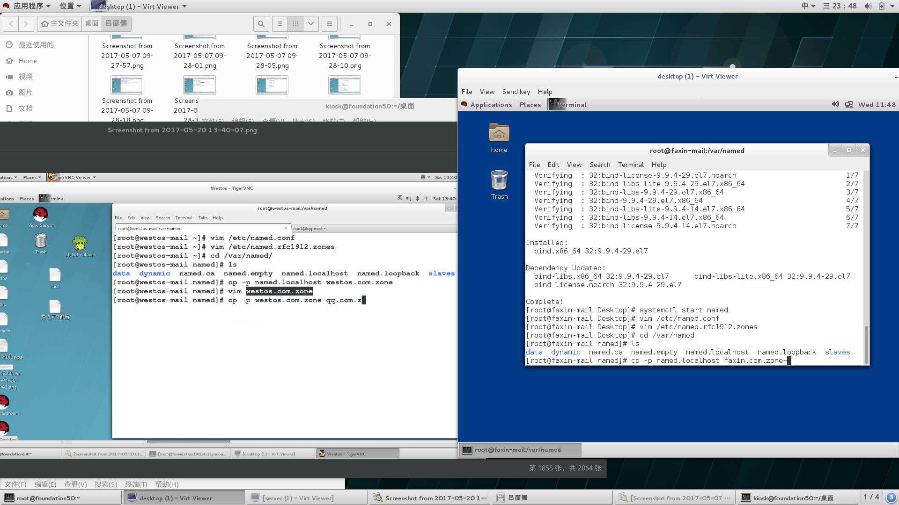Click guest network icon
The image size is (899, 505).
pyautogui.click(x=848, y=105)
